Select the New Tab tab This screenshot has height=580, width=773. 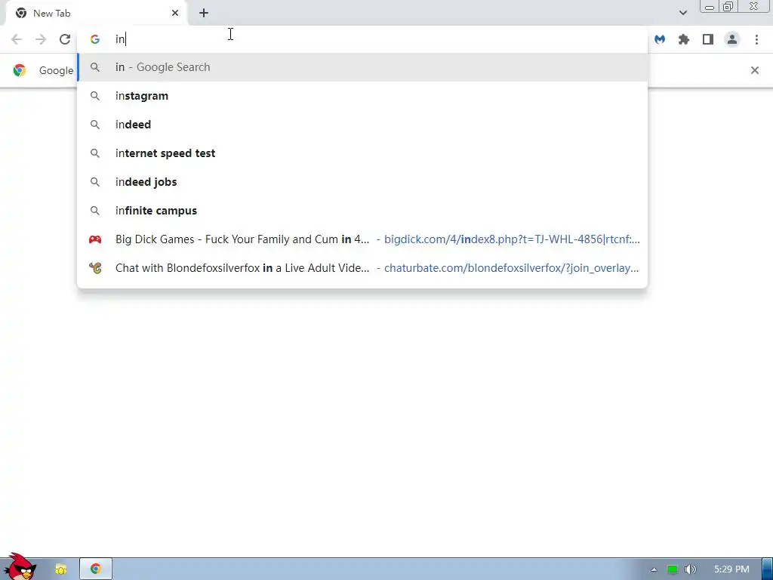click(97, 13)
